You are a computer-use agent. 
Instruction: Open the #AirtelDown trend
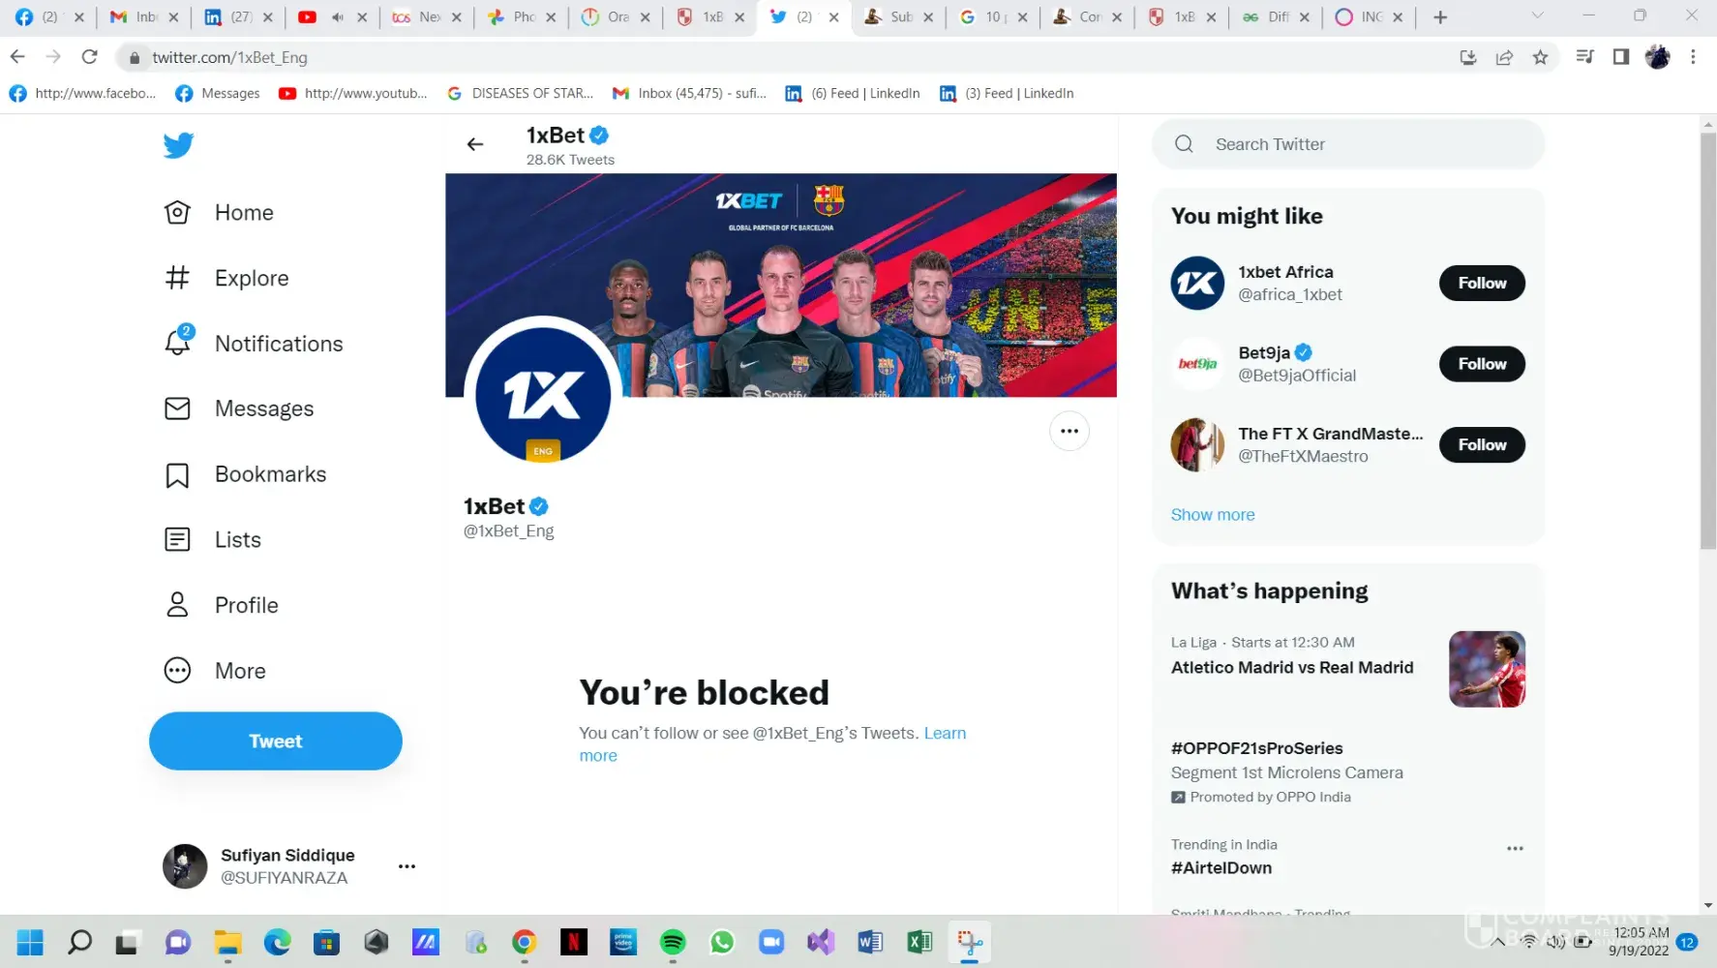tap(1221, 868)
